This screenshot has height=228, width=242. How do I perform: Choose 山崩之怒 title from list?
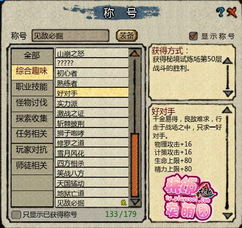[x=92, y=53]
